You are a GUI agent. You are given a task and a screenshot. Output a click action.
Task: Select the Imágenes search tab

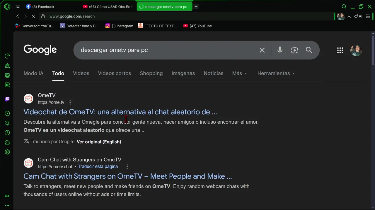pos(183,73)
